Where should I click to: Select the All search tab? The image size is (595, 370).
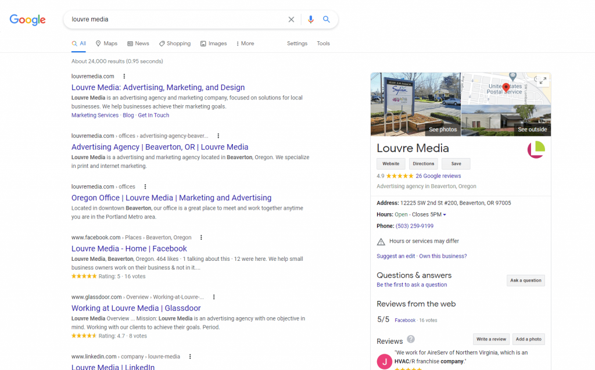(79, 44)
